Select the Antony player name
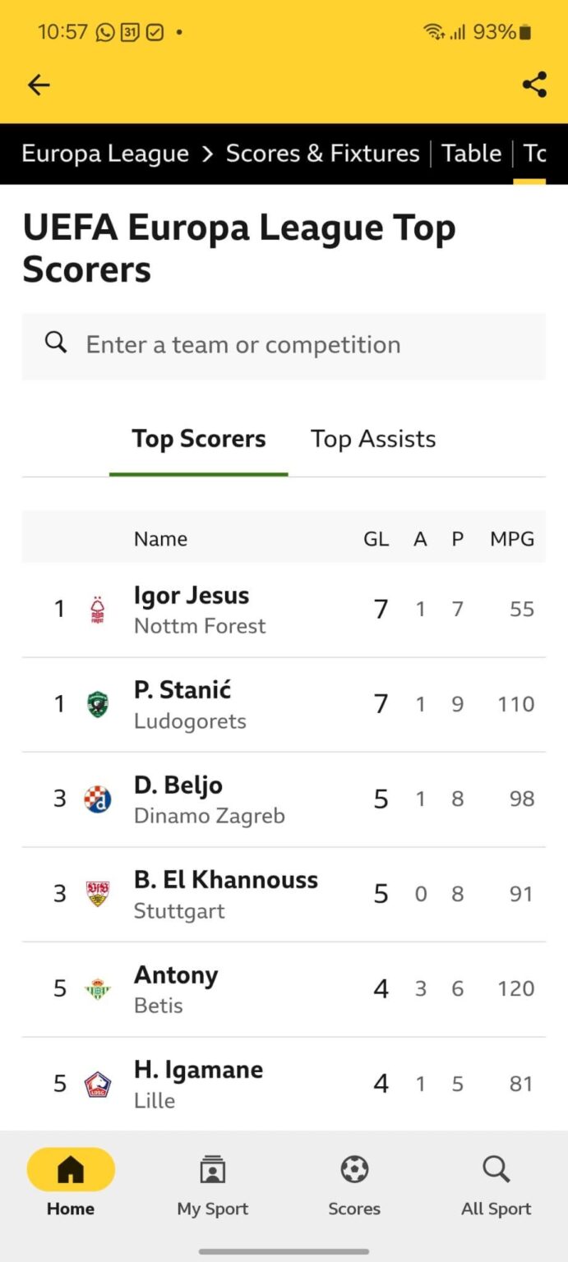The width and height of the screenshot is (568, 1262). pyautogui.click(x=176, y=975)
